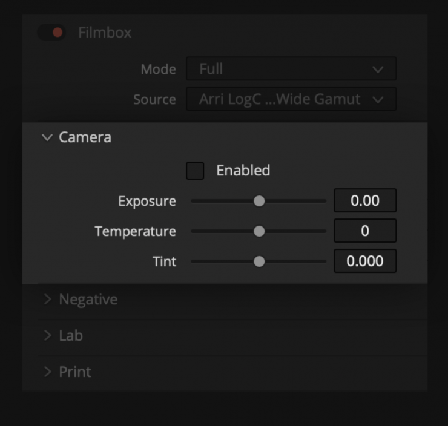Check the Camera Enabled checkbox

(195, 171)
